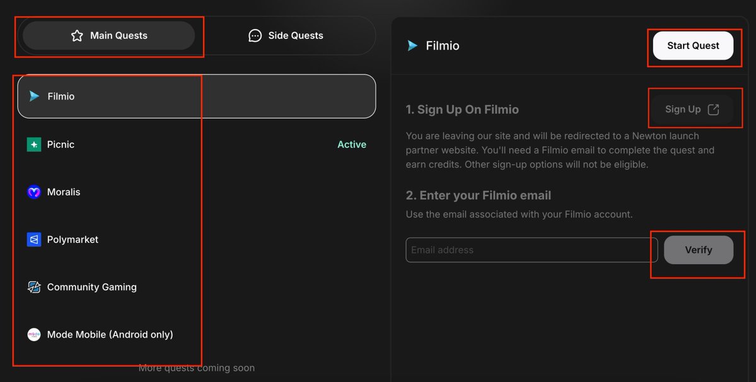Click the star icon in Main Quests

click(x=77, y=36)
